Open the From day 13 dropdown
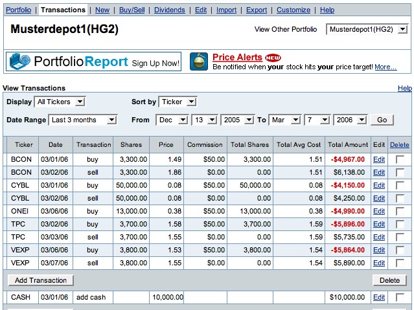The height and width of the screenshot is (310, 414). click(x=205, y=120)
